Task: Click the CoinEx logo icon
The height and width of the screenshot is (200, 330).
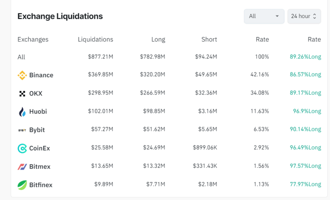Action: click(x=22, y=148)
